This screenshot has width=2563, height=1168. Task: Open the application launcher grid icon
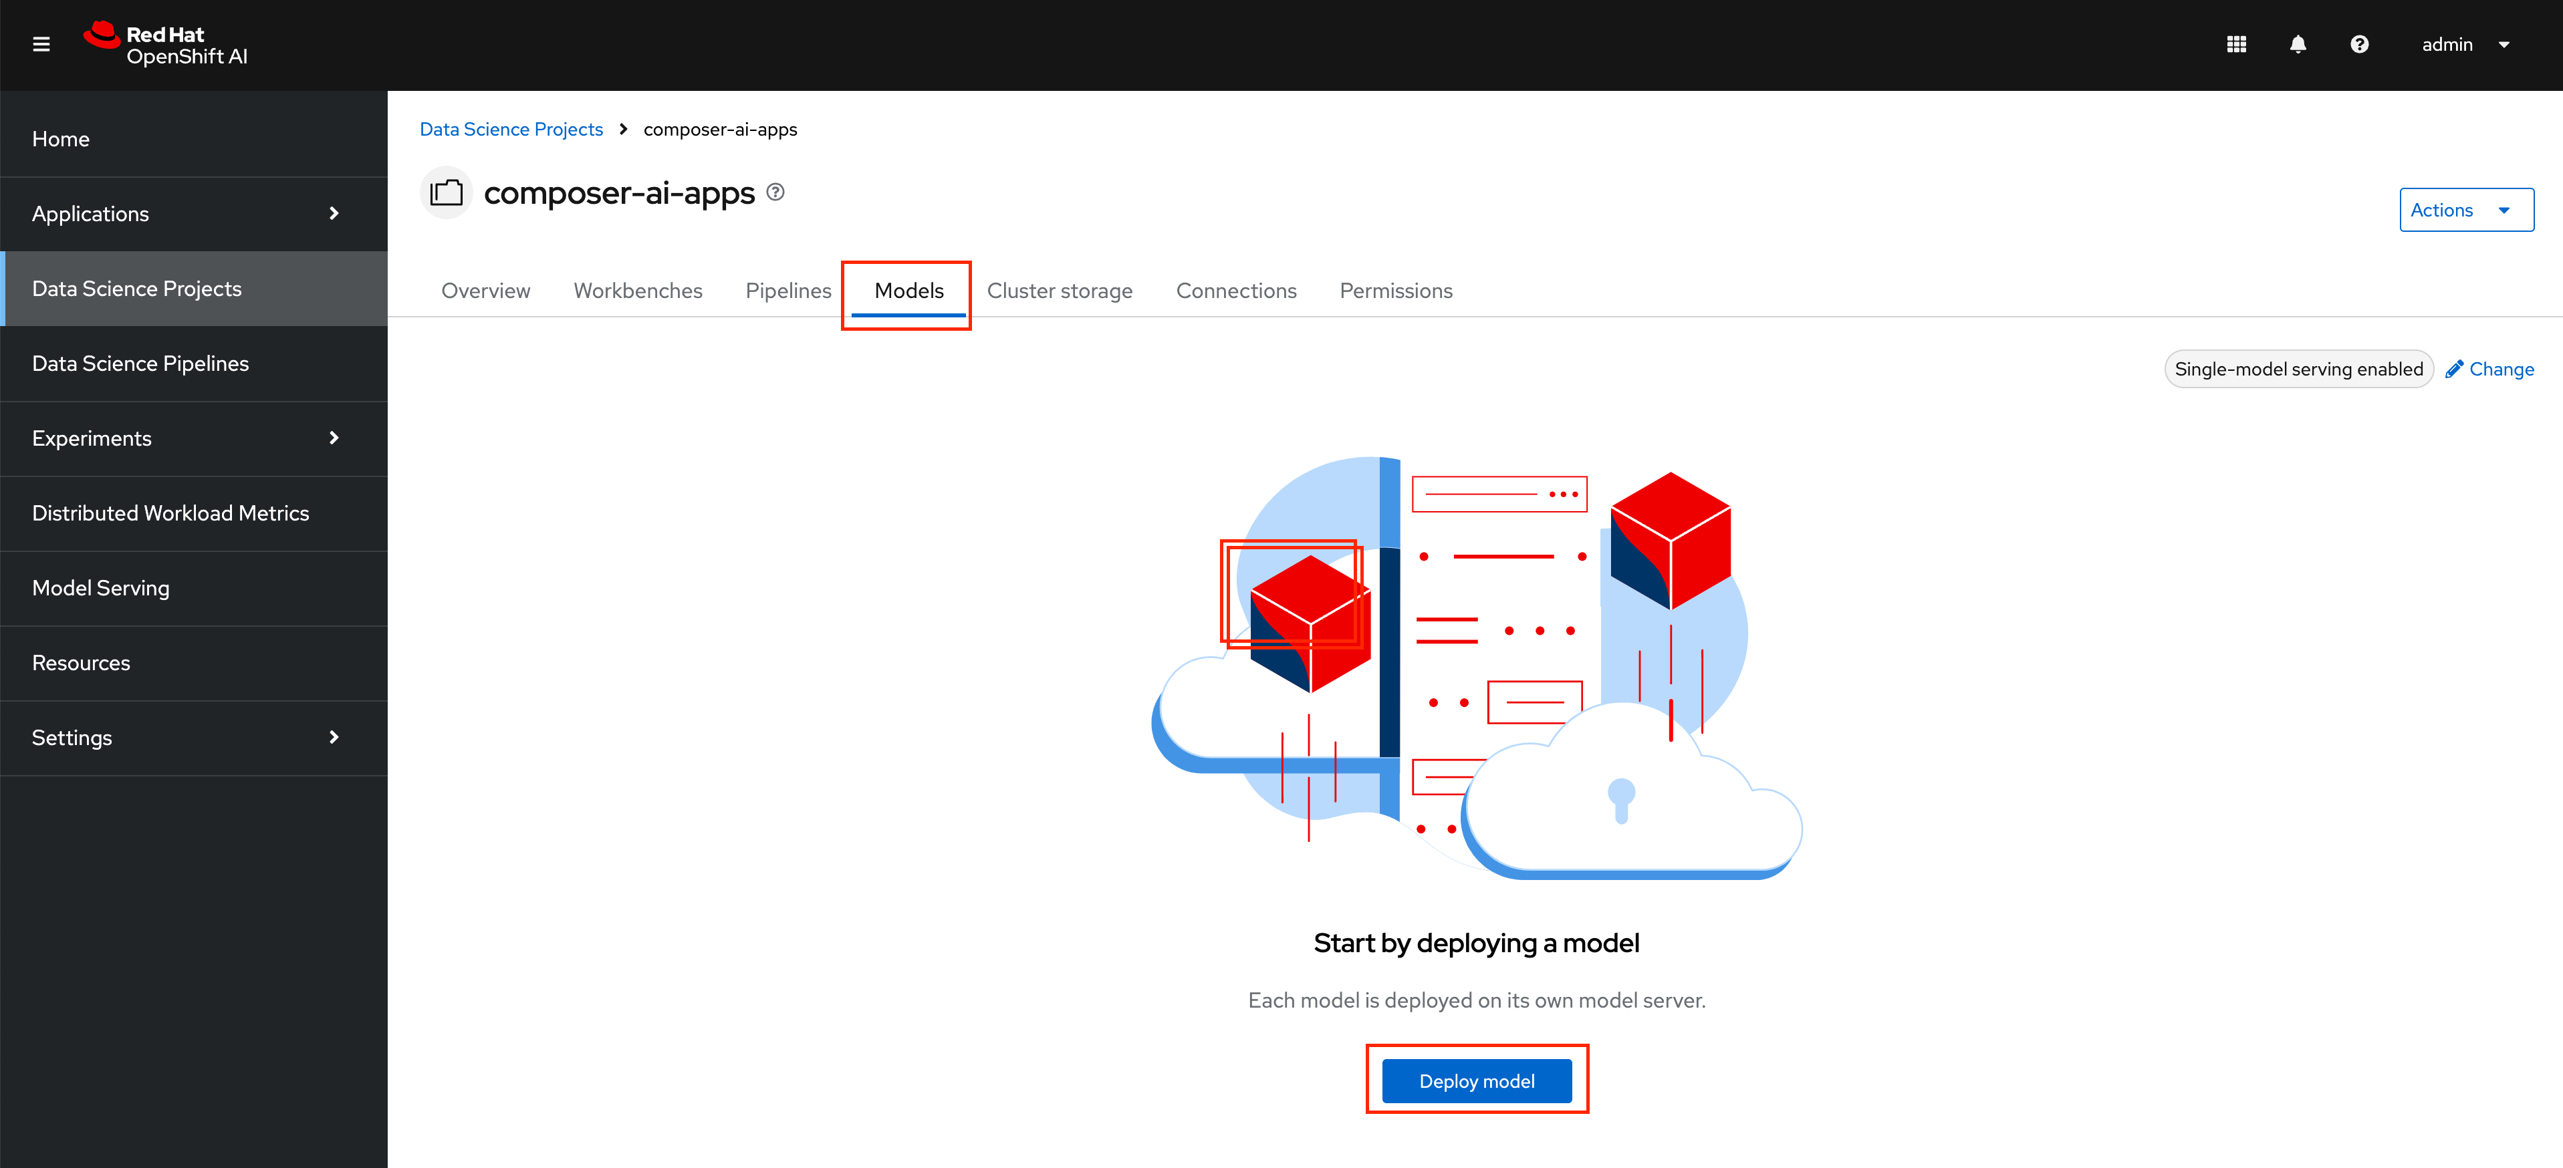tap(2235, 44)
